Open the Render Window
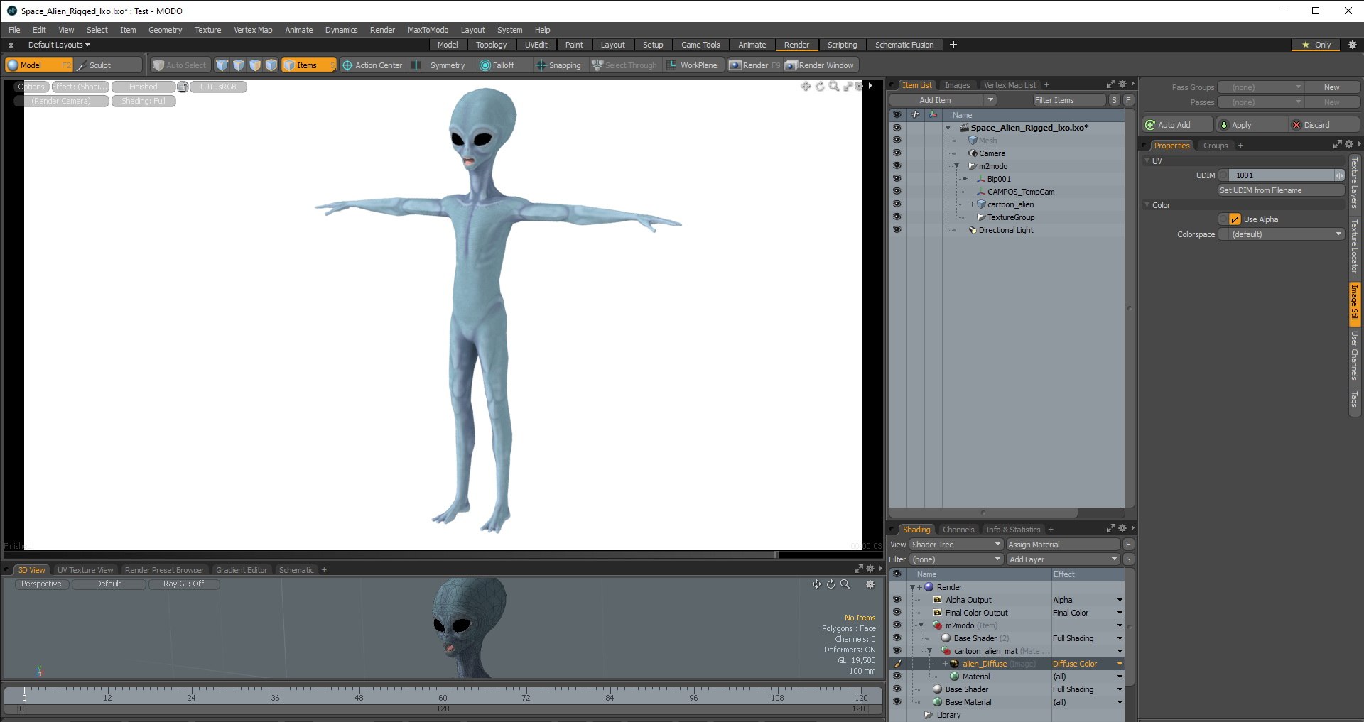1364x722 pixels. [x=820, y=65]
